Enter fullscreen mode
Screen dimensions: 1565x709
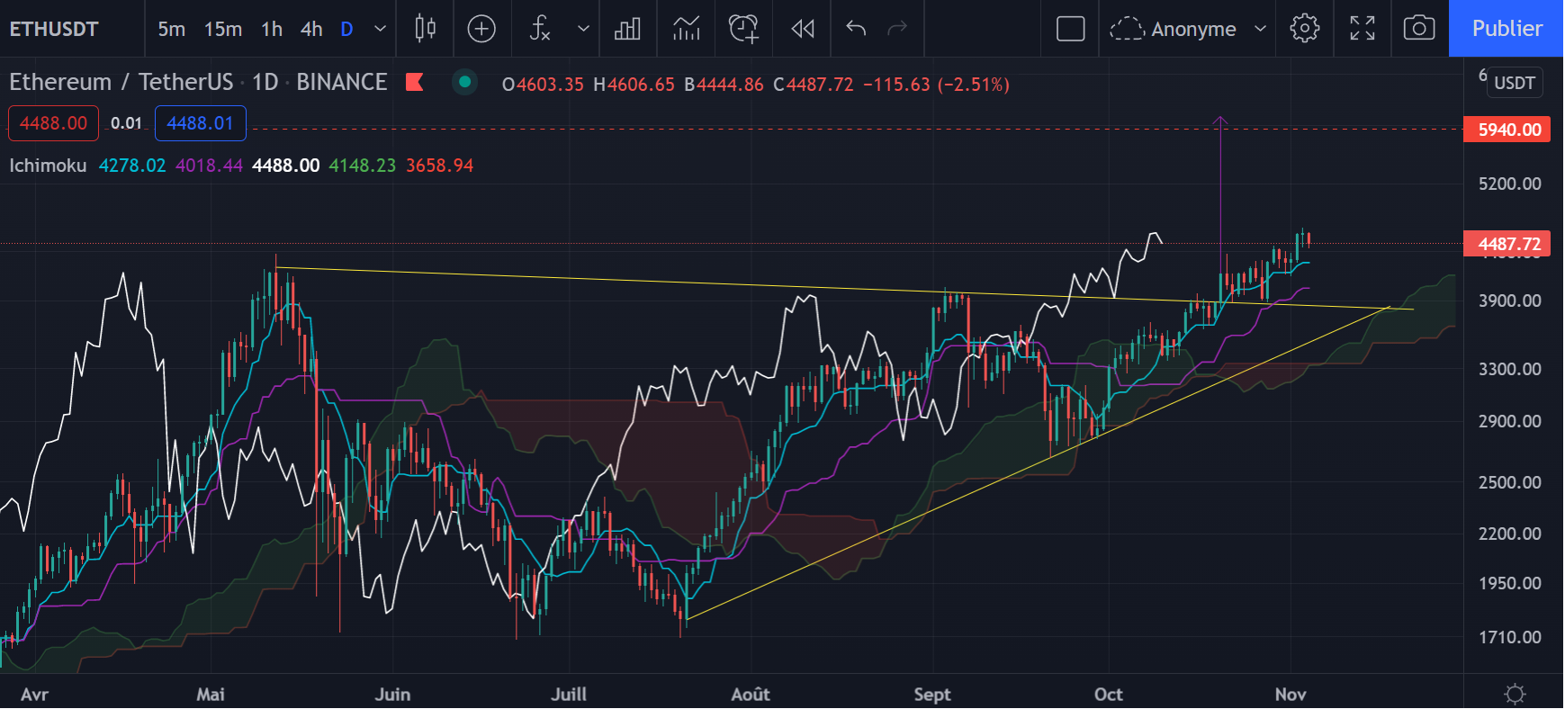pos(1362,29)
